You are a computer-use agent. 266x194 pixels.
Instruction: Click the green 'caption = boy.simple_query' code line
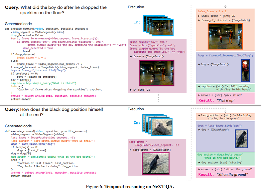click(x=44, y=83)
